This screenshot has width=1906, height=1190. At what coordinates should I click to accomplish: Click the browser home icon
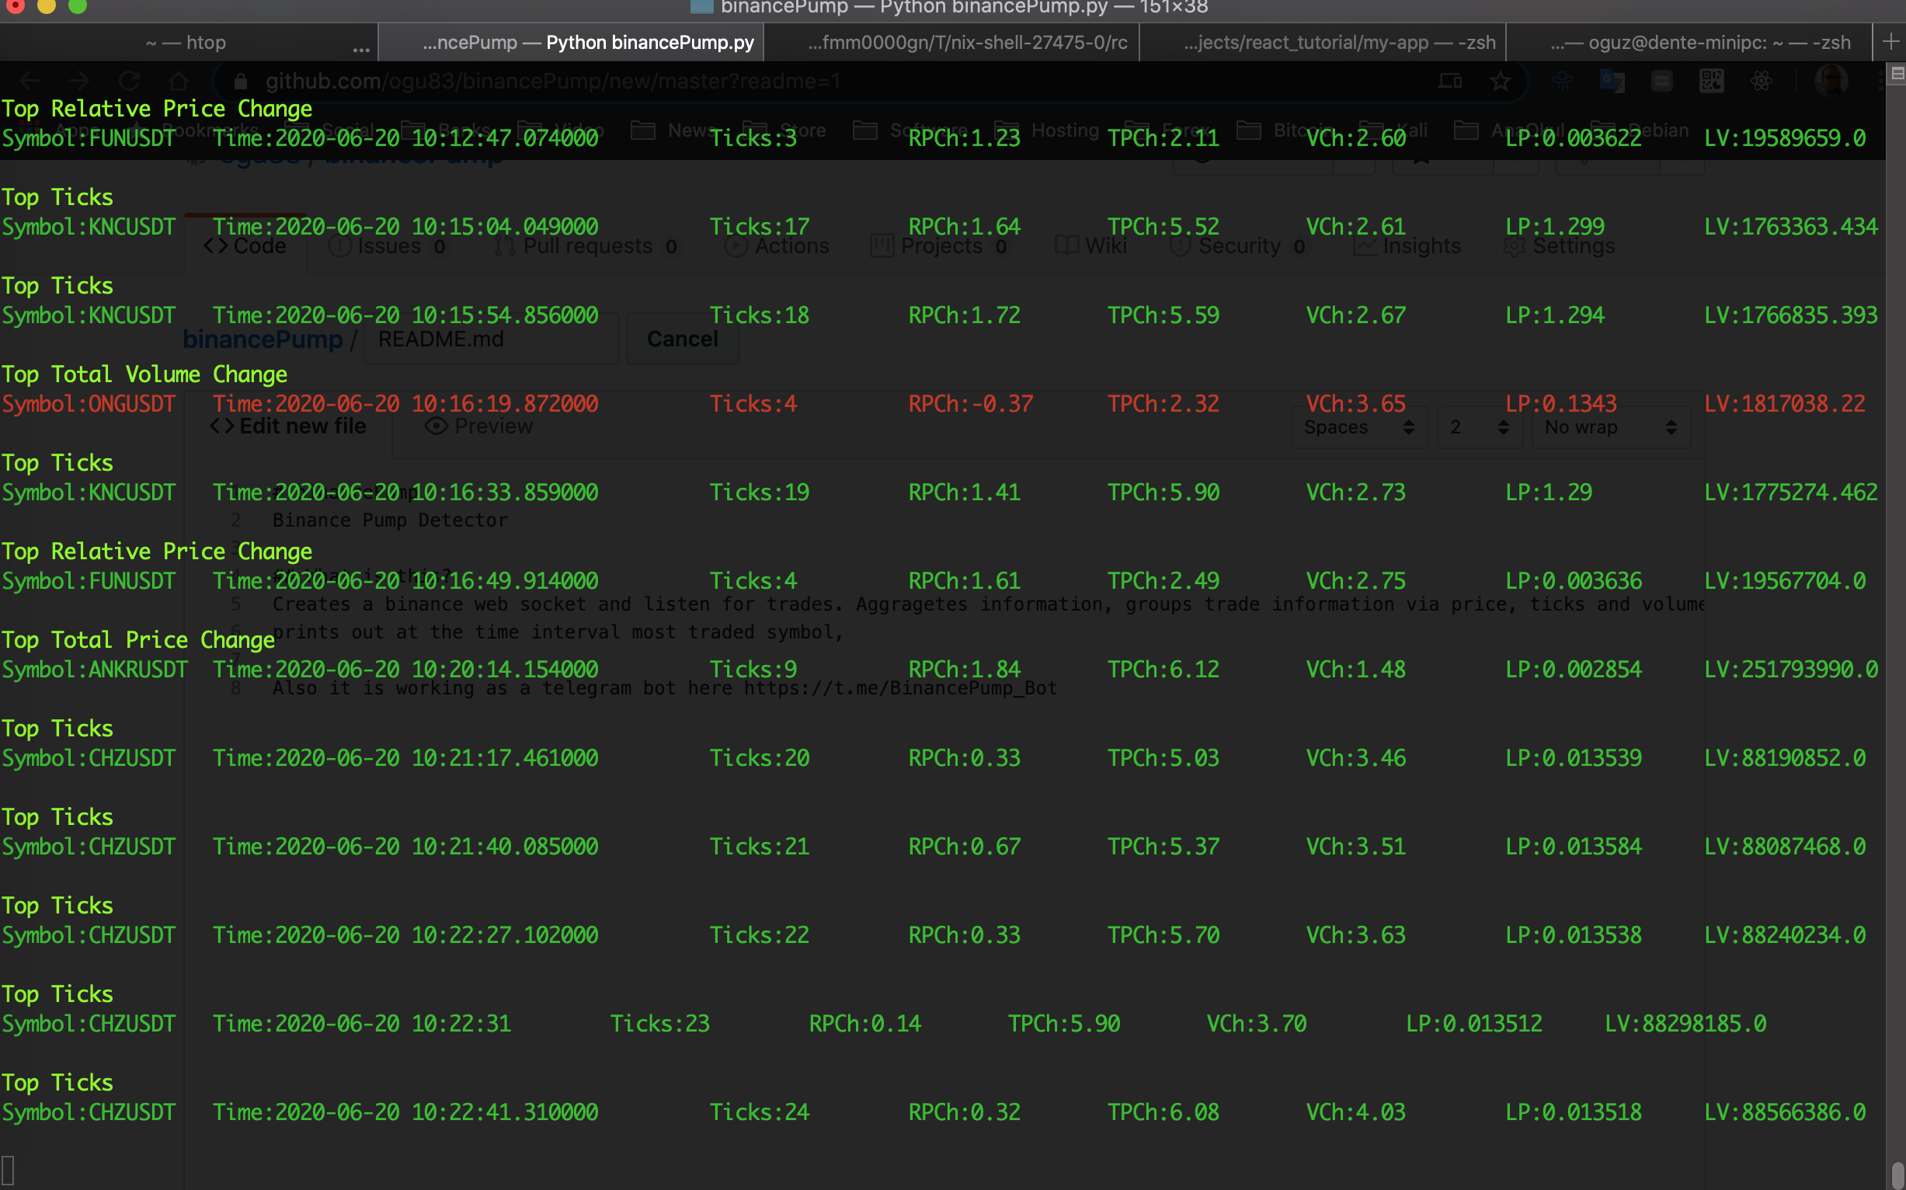(x=179, y=81)
